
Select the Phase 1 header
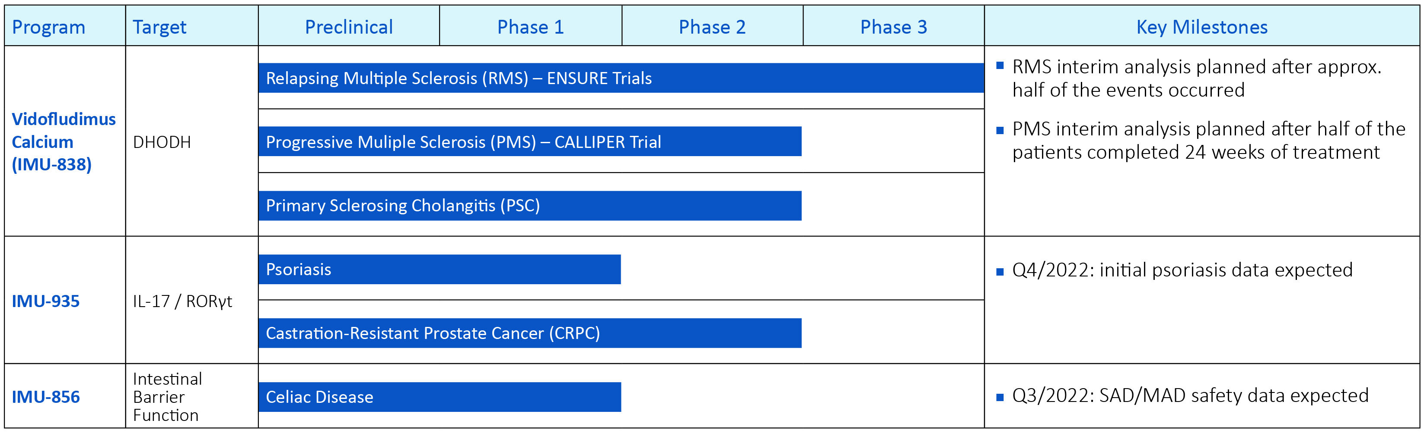pos(530,27)
